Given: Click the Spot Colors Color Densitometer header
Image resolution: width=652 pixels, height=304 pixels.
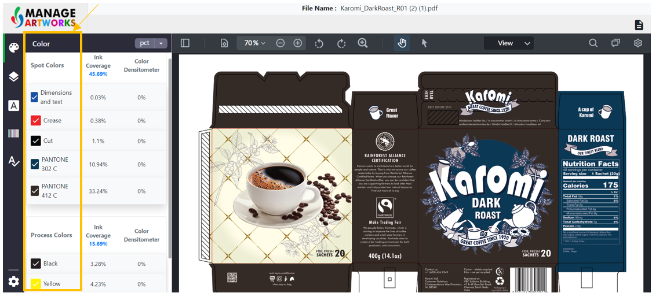Looking at the screenshot, I should click(x=141, y=65).
